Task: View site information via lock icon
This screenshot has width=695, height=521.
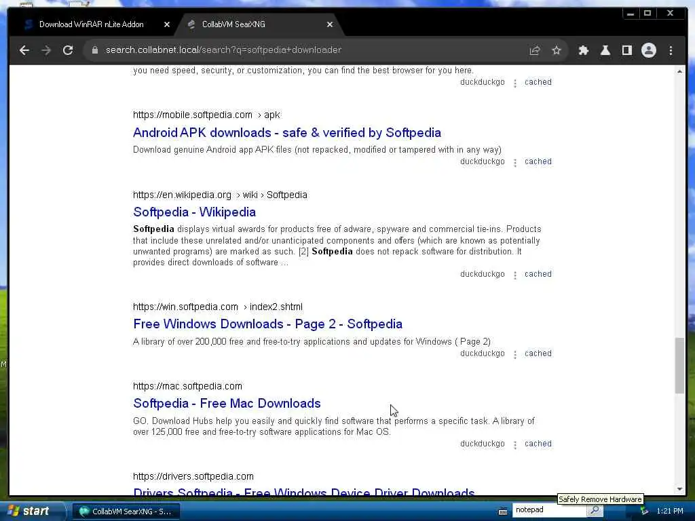Action: pos(95,50)
